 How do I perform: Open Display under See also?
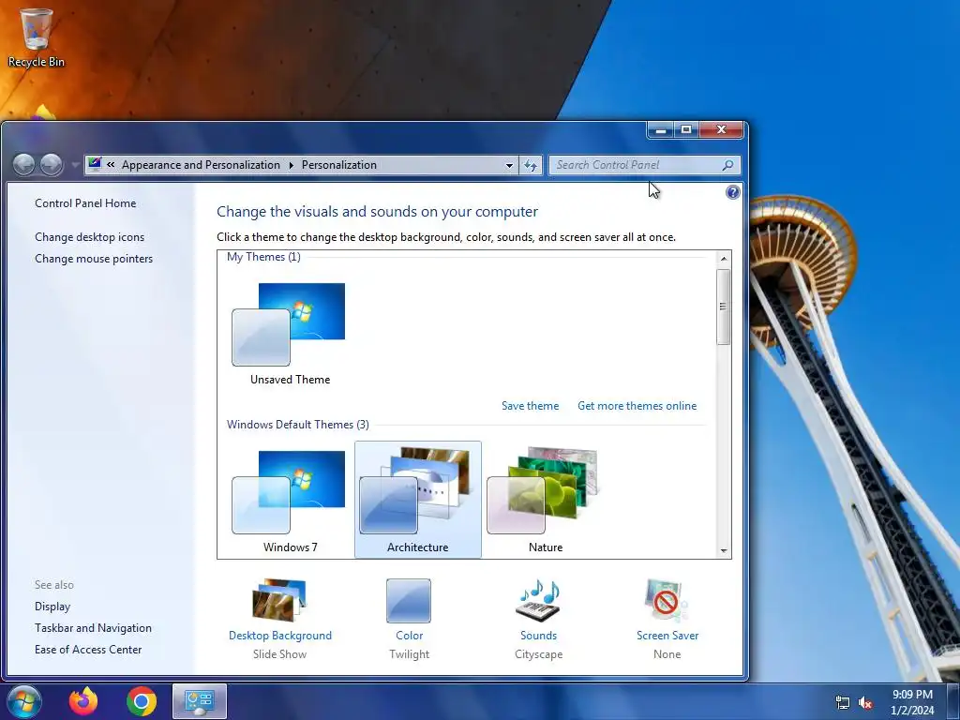(52, 607)
